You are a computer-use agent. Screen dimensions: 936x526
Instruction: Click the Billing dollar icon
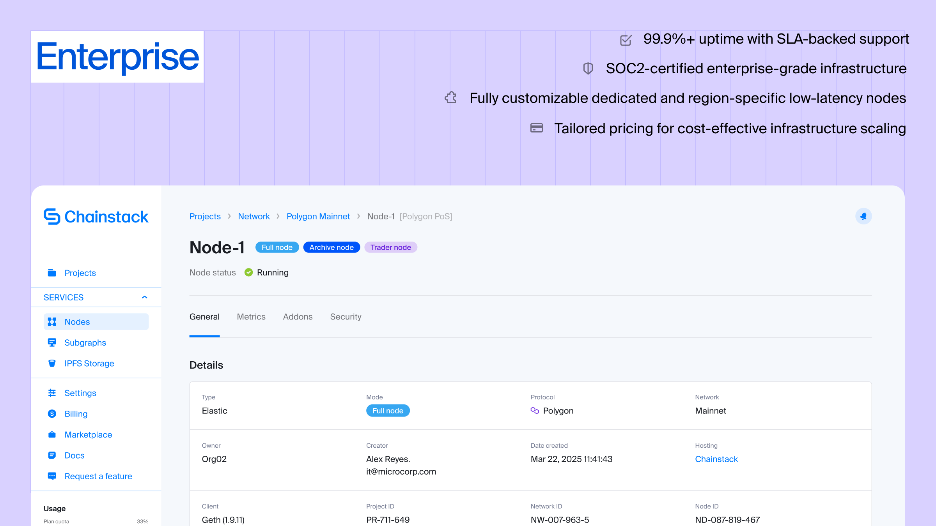tap(52, 414)
